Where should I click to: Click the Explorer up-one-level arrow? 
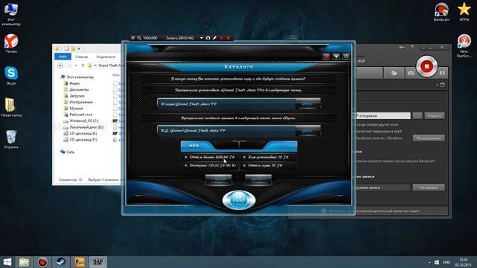click(x=83, y=66)
